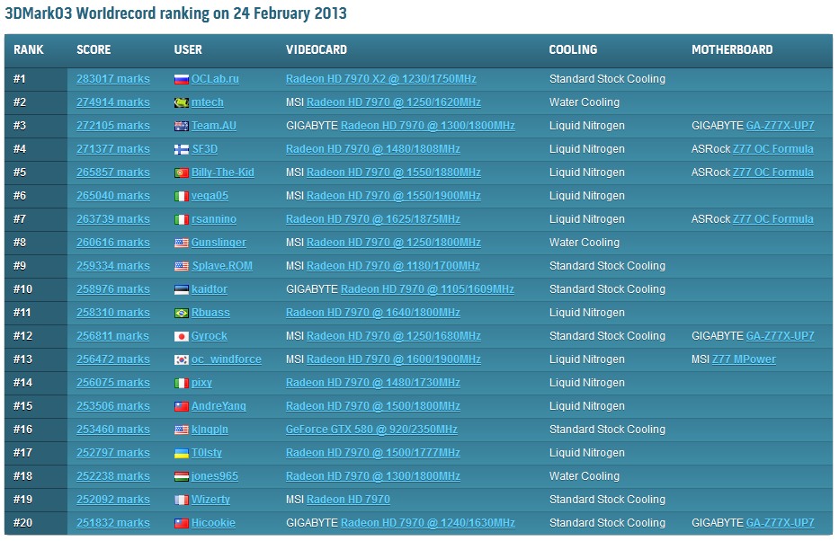This screenshot has height=541, width=839.
Task: Visit mtech user profile
Action: pos(208,102)
